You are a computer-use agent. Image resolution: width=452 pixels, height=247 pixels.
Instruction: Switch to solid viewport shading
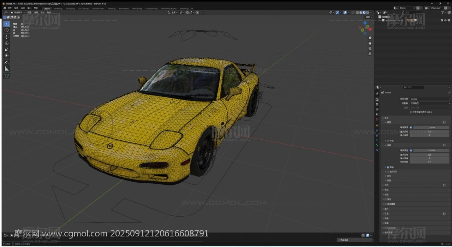361,13
